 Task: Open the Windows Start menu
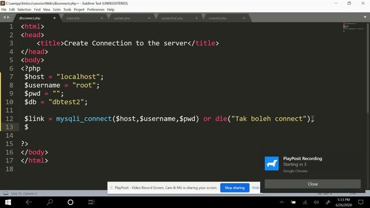click(8, 202)
